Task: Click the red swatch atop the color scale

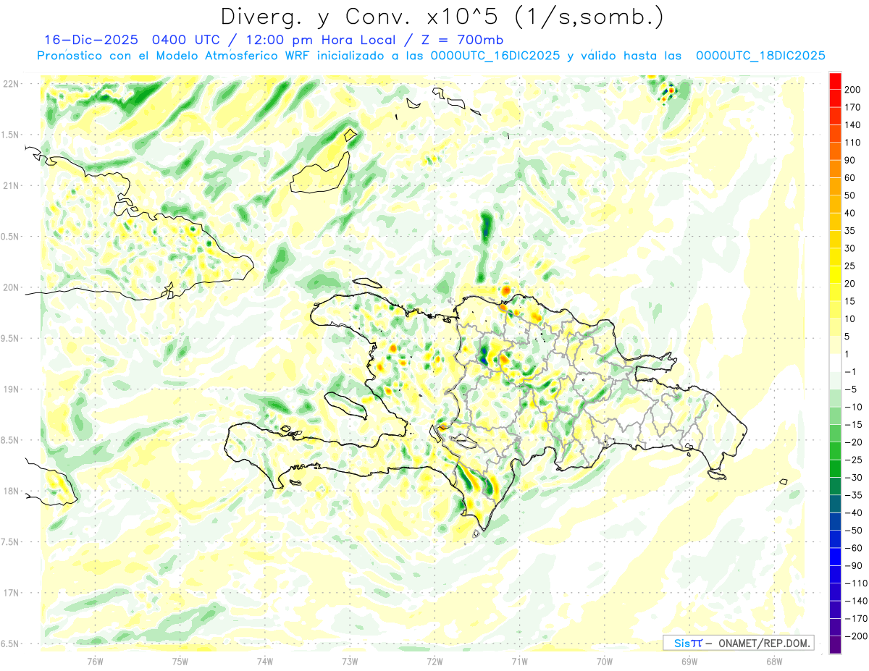Action: [835, 81]
